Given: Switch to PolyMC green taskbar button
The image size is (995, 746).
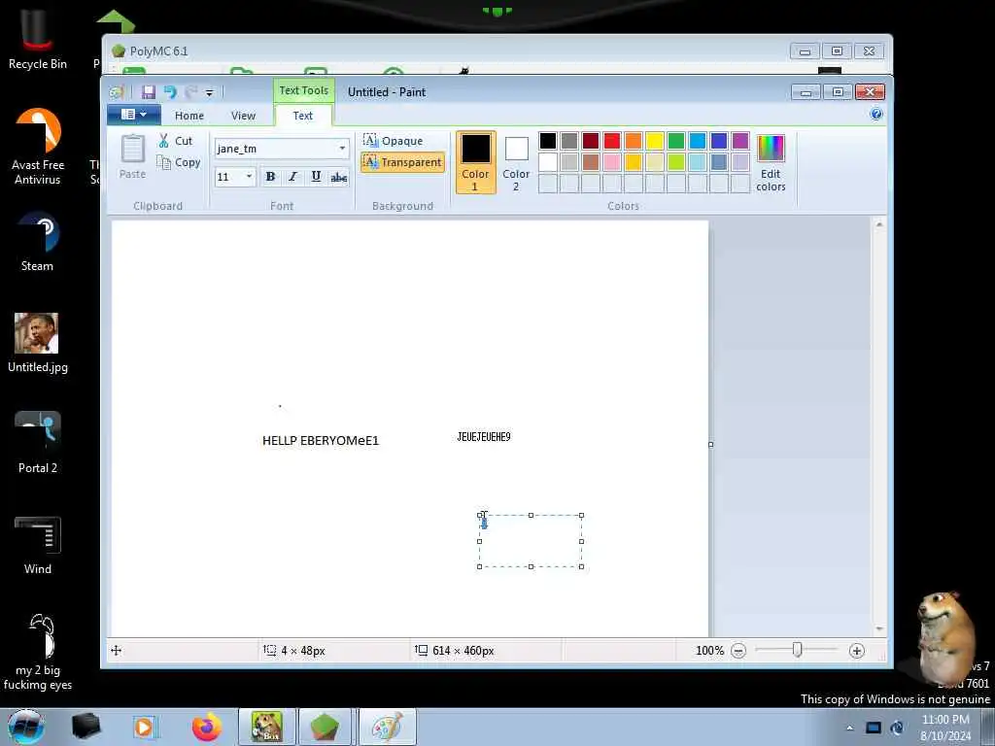Looking at the screenshot, I should click(325, 727).
